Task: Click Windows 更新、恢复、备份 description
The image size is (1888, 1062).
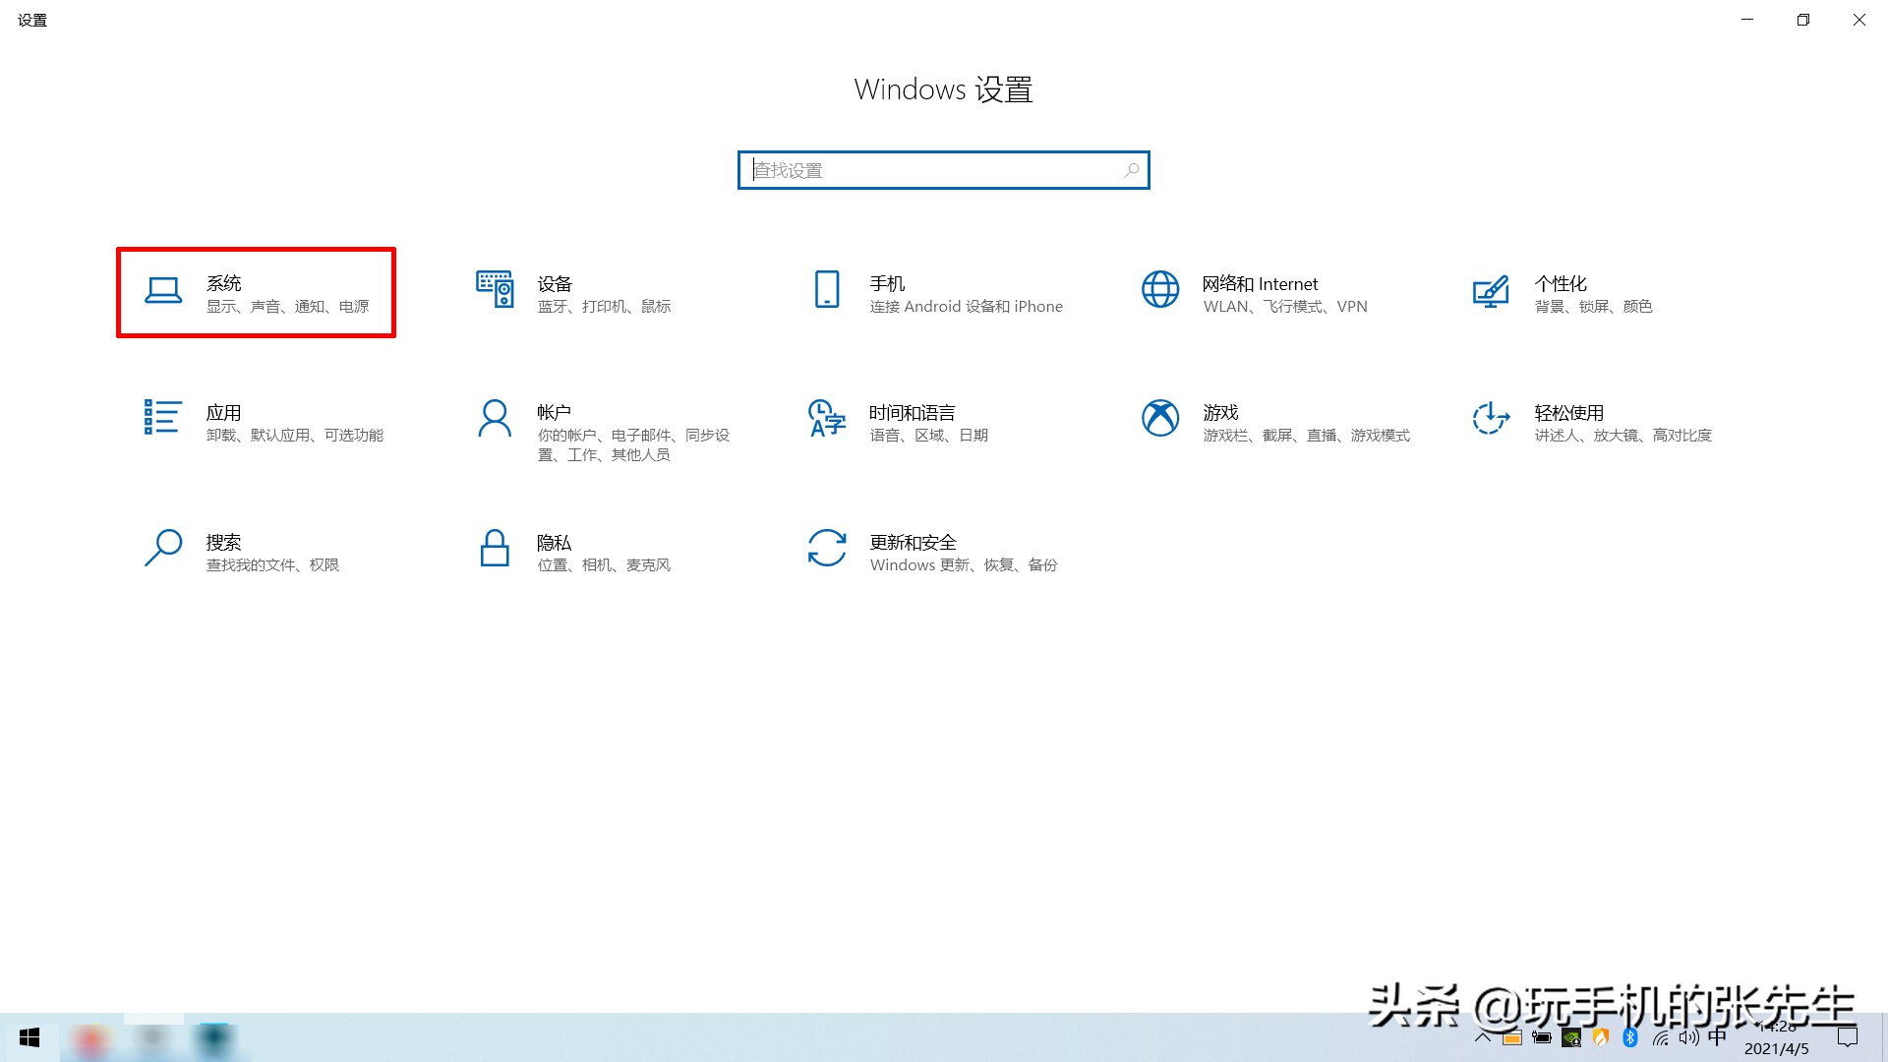Action: click(x=964, y=565)
